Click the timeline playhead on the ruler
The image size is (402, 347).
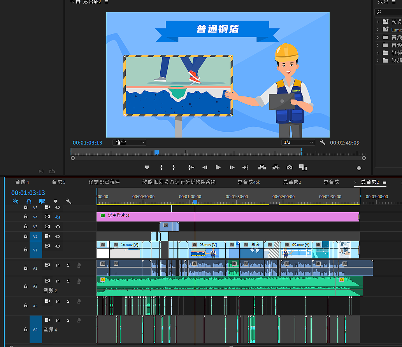click(x=195, y=202)
